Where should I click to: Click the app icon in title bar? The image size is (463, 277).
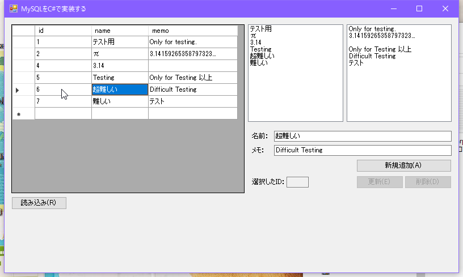coord(14,8)
